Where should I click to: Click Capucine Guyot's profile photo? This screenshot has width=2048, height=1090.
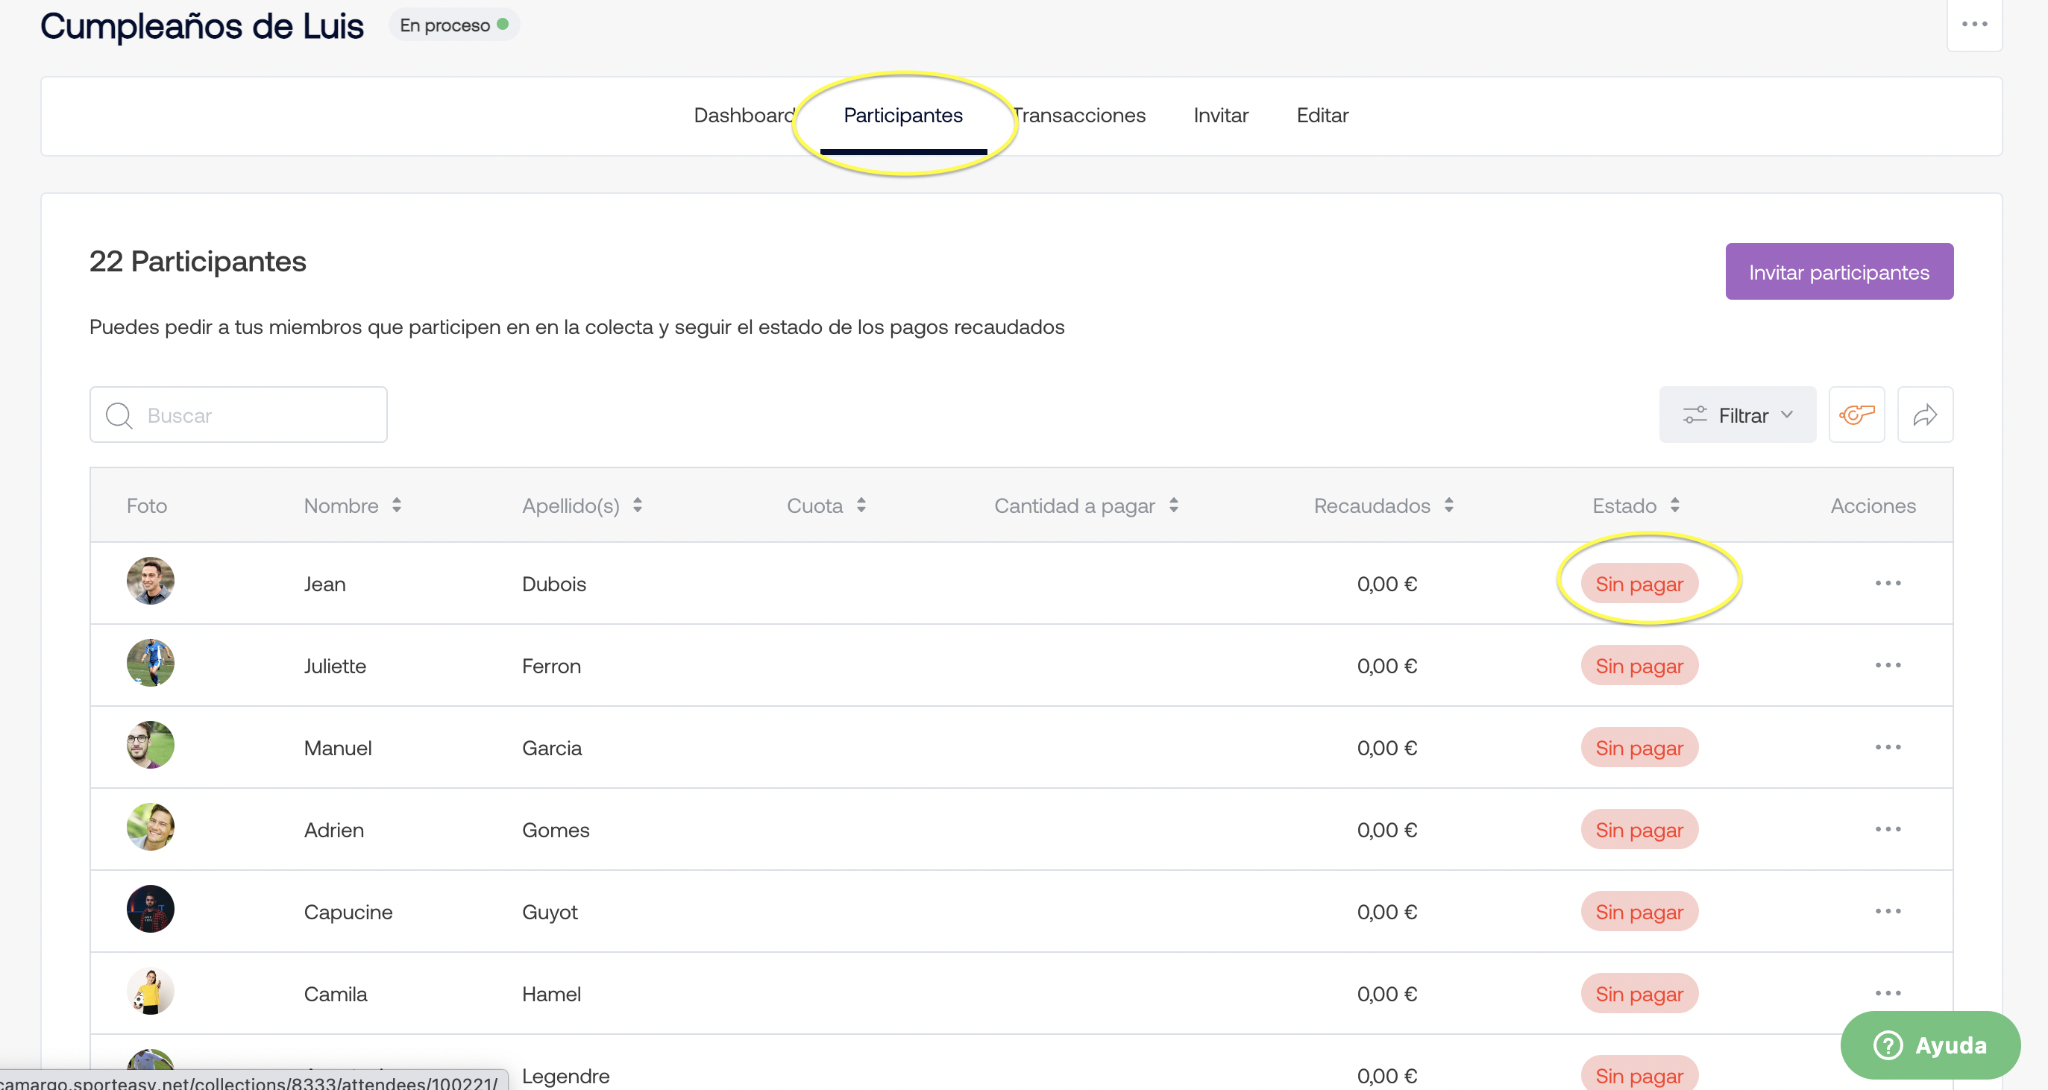pos(150,909)
